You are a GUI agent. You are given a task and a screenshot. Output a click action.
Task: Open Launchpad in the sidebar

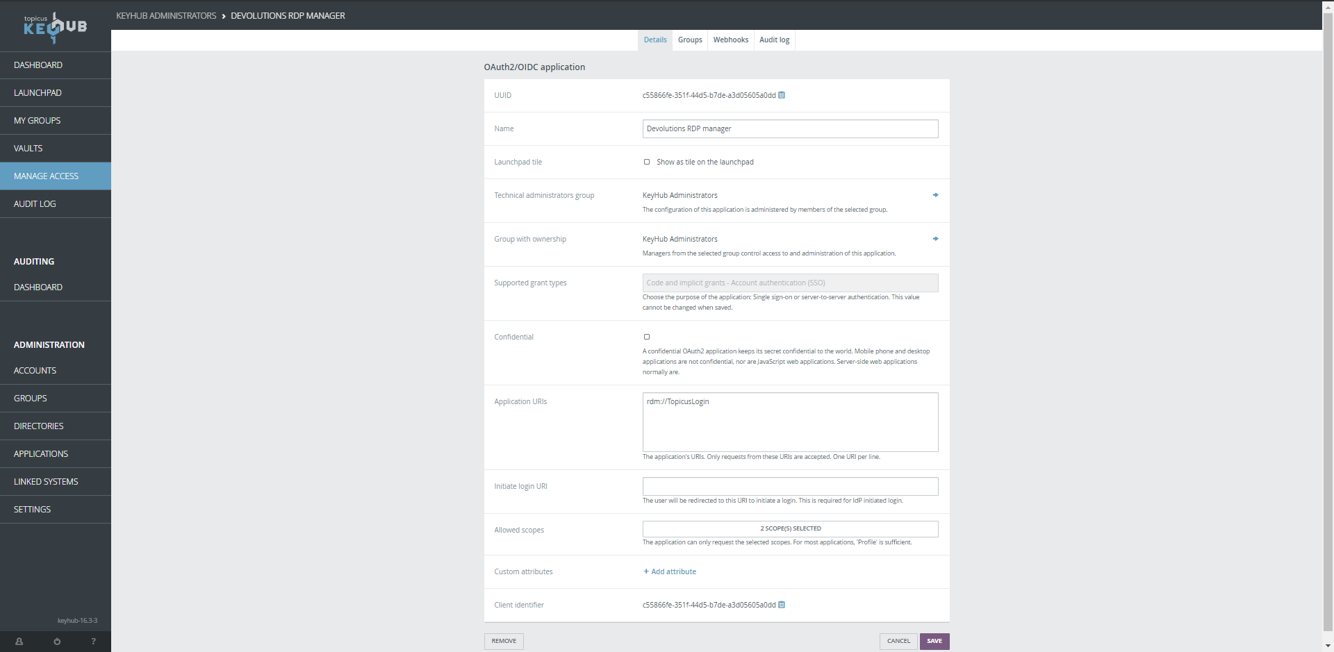[x=56, y=93]
